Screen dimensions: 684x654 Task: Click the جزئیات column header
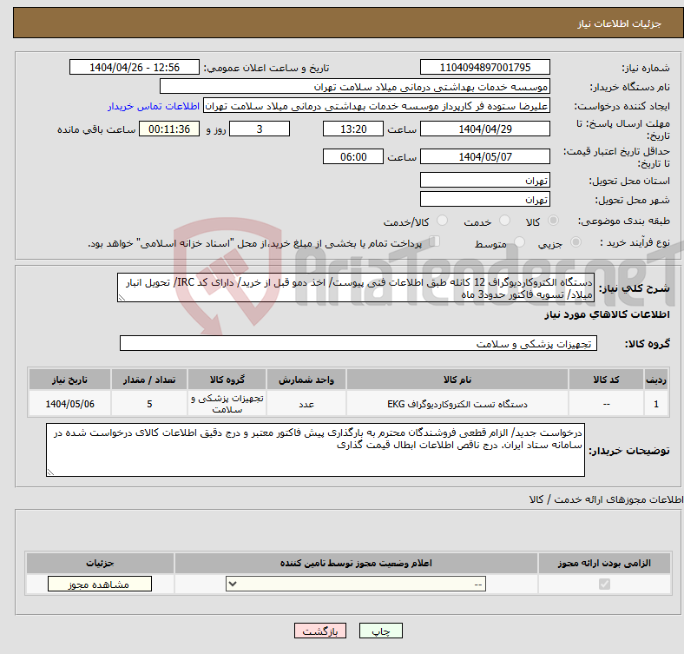pos(100,563)
